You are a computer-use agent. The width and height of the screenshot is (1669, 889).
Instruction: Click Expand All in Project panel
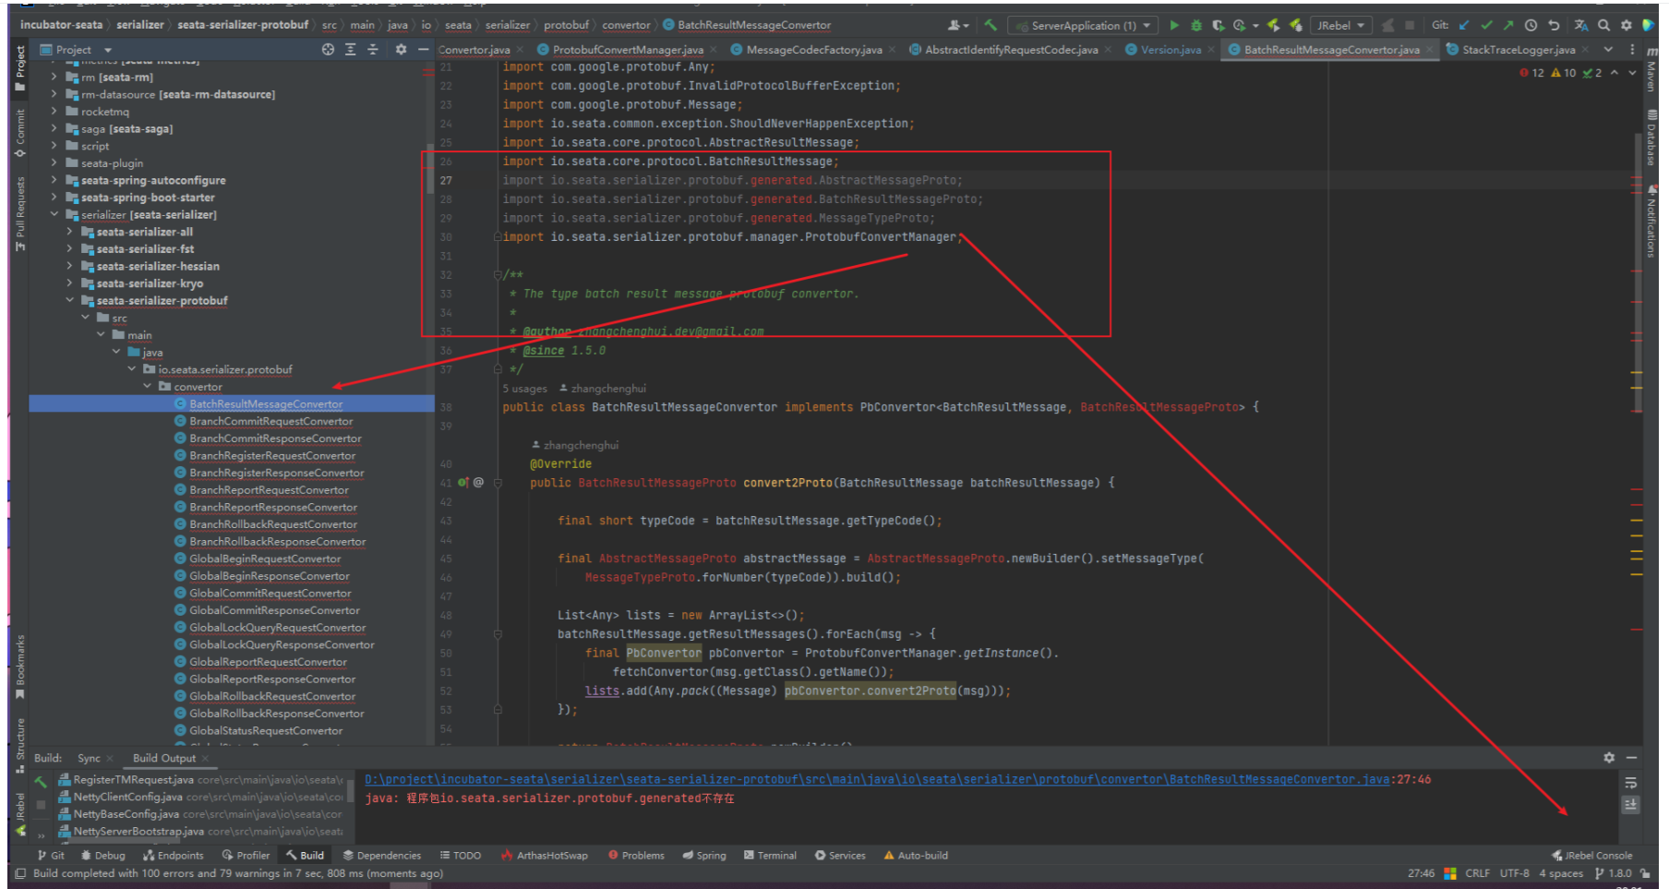click(x=350, y=50)
